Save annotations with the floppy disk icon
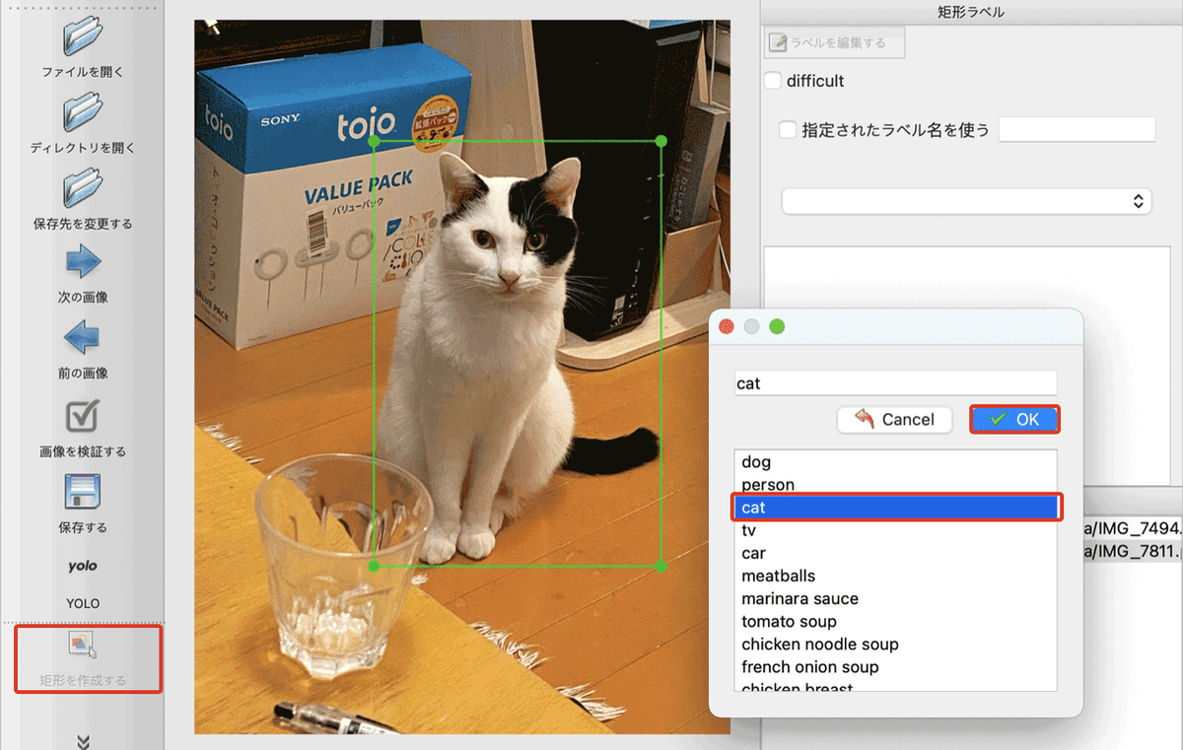This screenshot has width=1183, height=750. point(82,491)
